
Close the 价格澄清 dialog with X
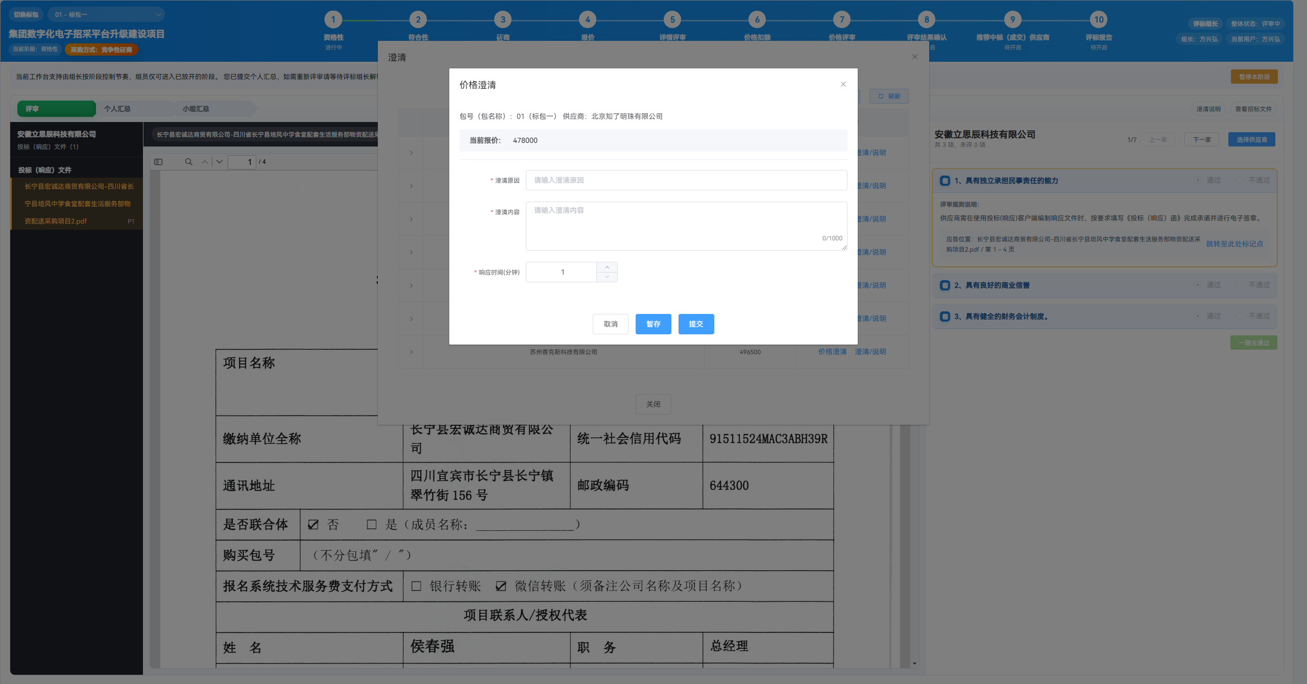click(843, 84)
